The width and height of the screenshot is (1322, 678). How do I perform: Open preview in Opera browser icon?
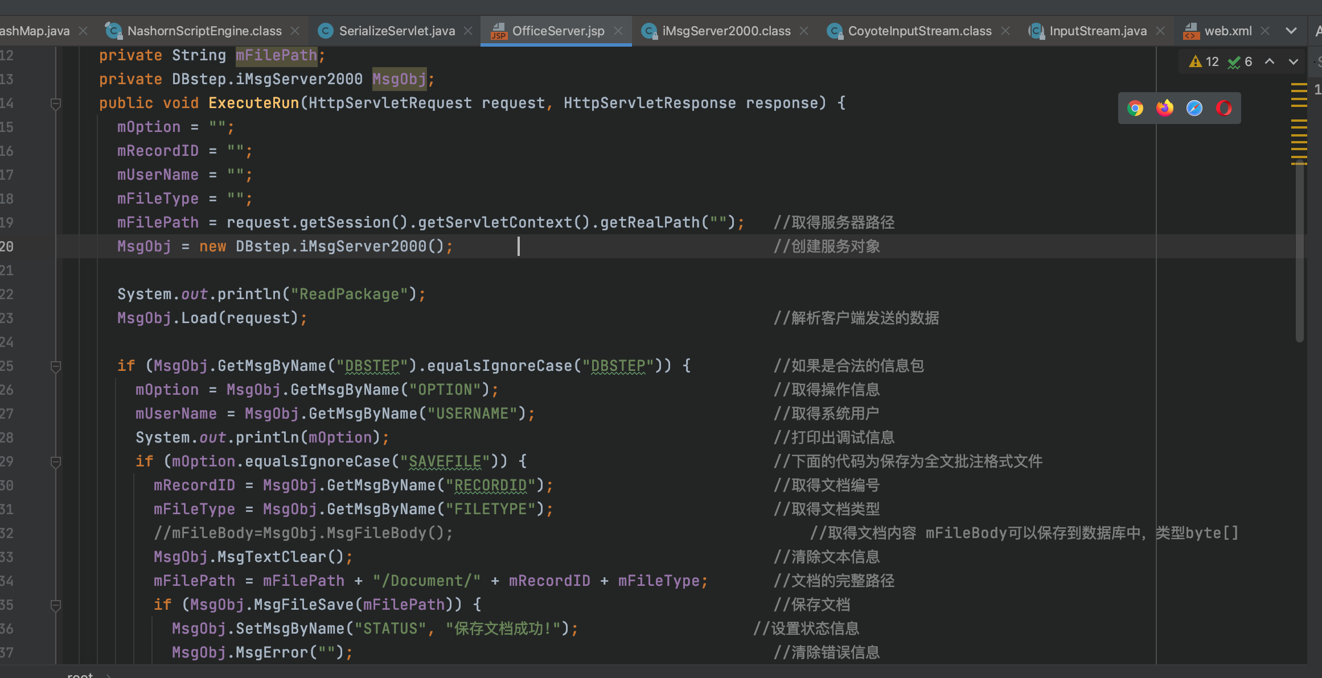coord(1224,108)
